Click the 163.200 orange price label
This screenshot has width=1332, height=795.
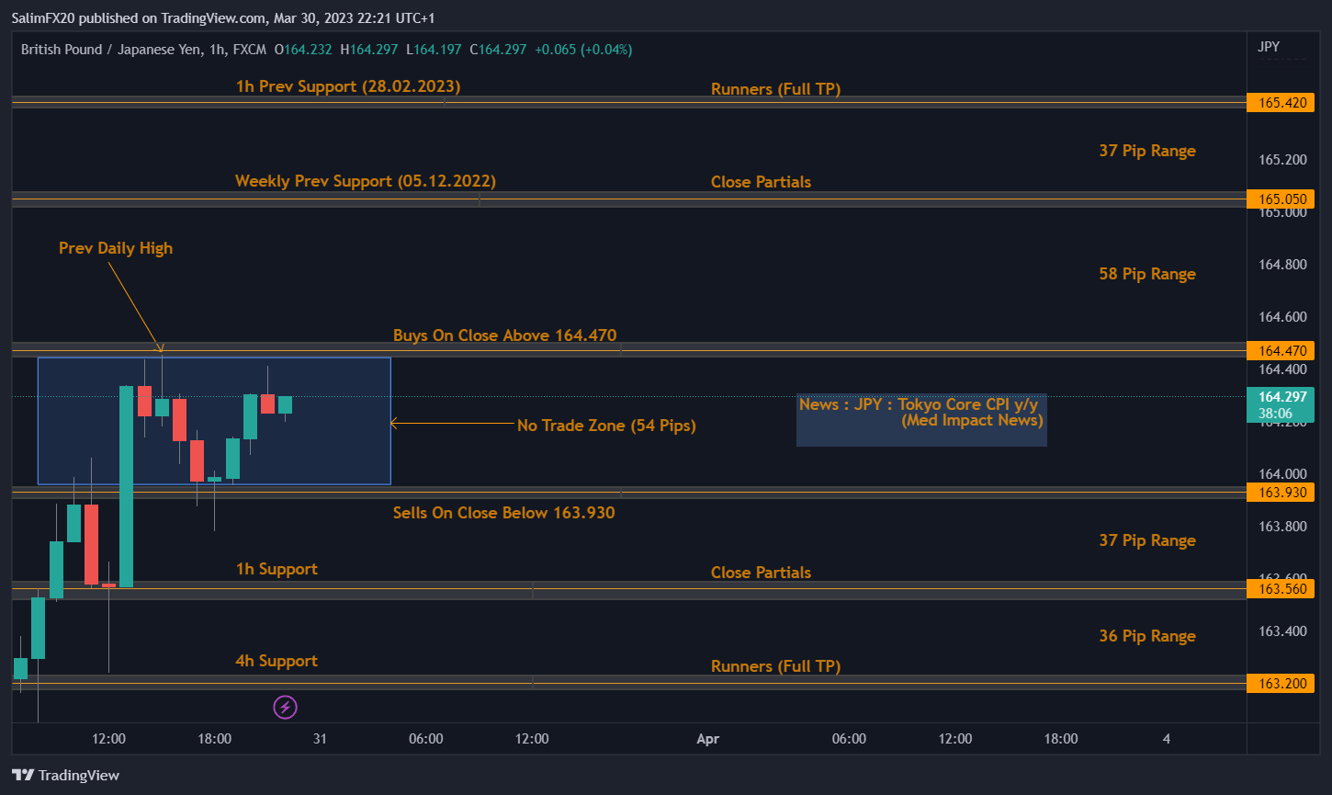(1280, 684)
